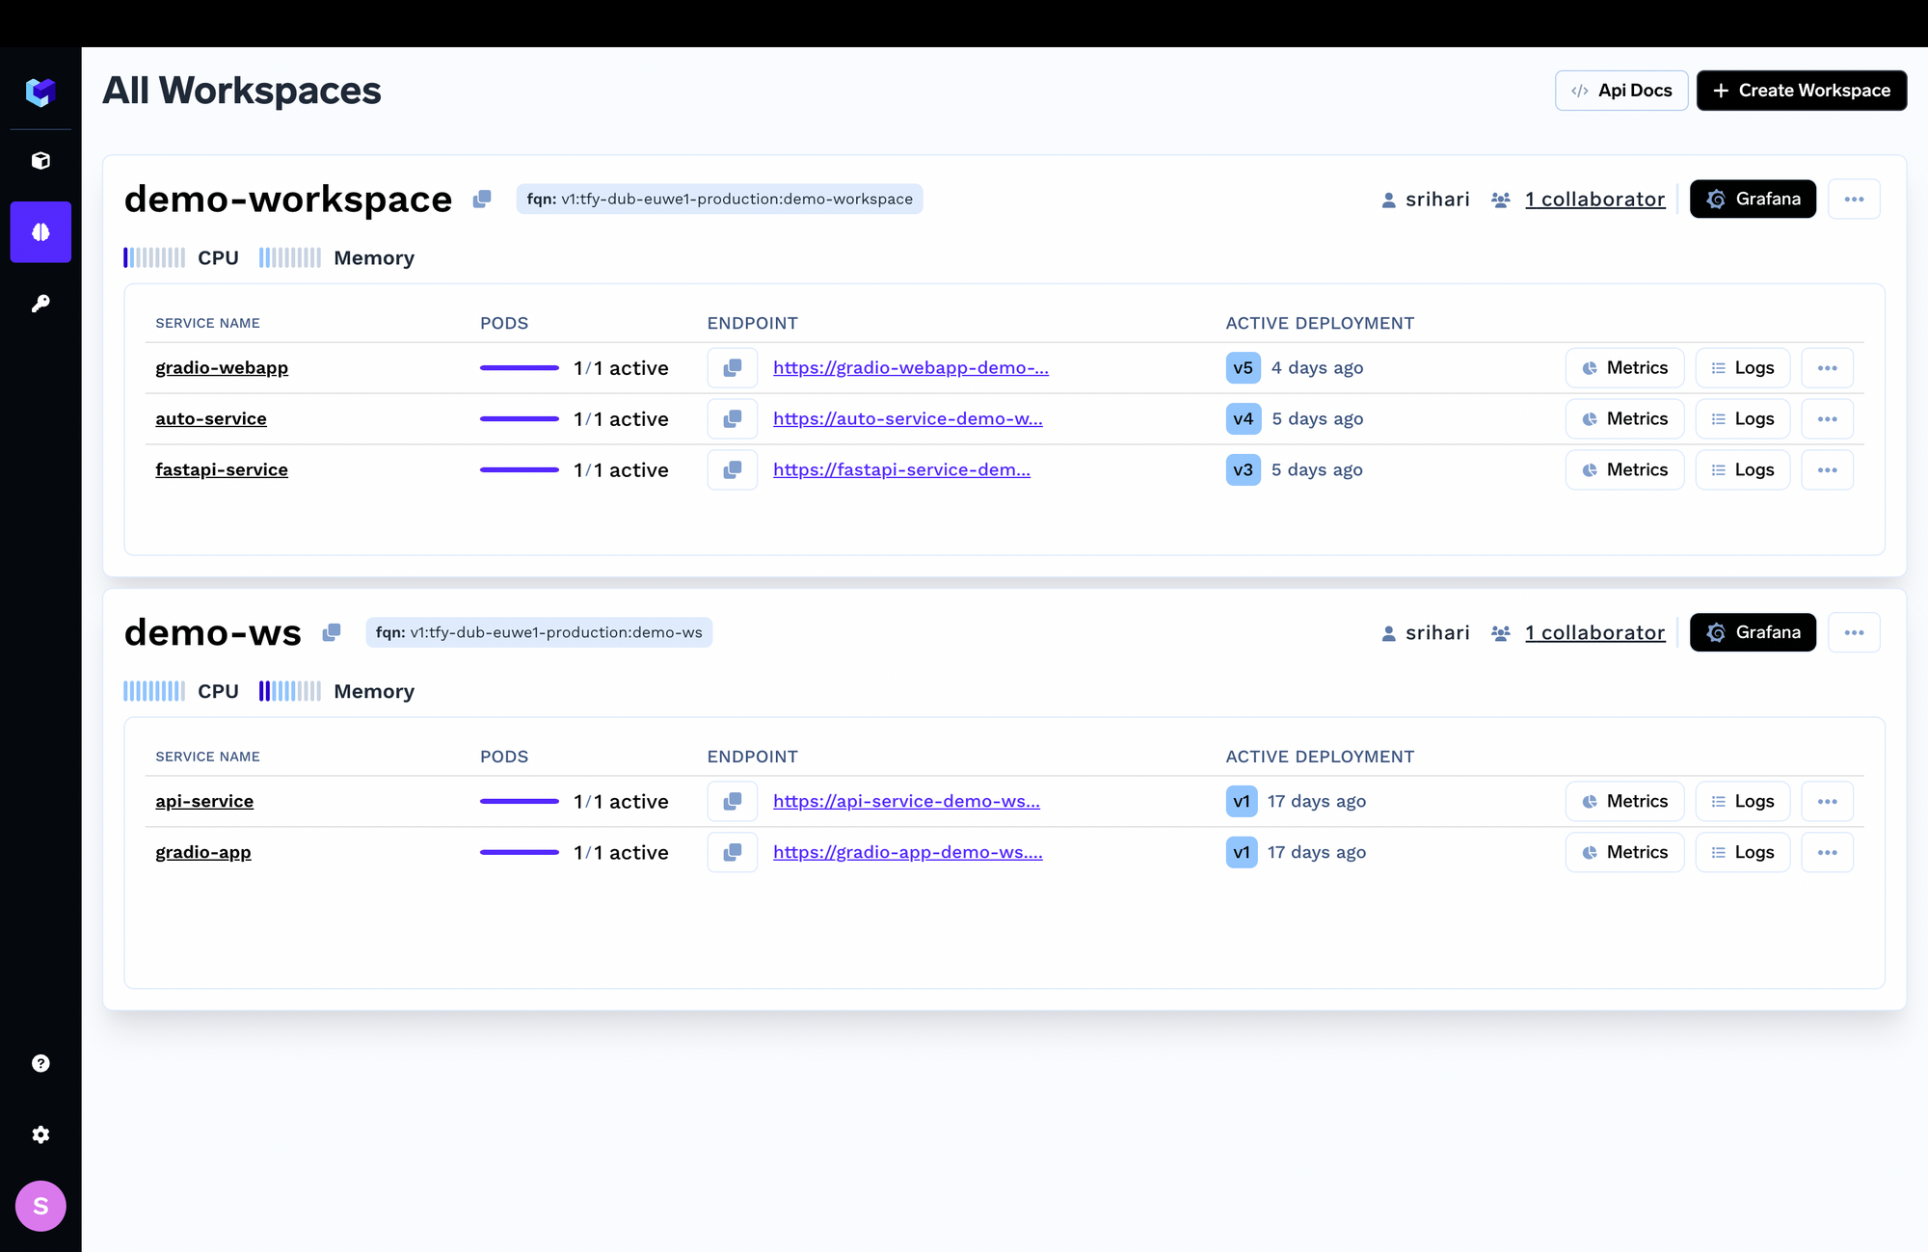Click the user avatar 'S' in the sidebar
The height and width of the screenshot is (1252, 1928).
point(40,1206)
